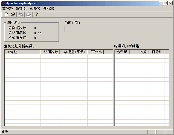Screen dimensions: 174x135
Task: Open the 编辑(E) menu
Action: (x=21, y=8)
